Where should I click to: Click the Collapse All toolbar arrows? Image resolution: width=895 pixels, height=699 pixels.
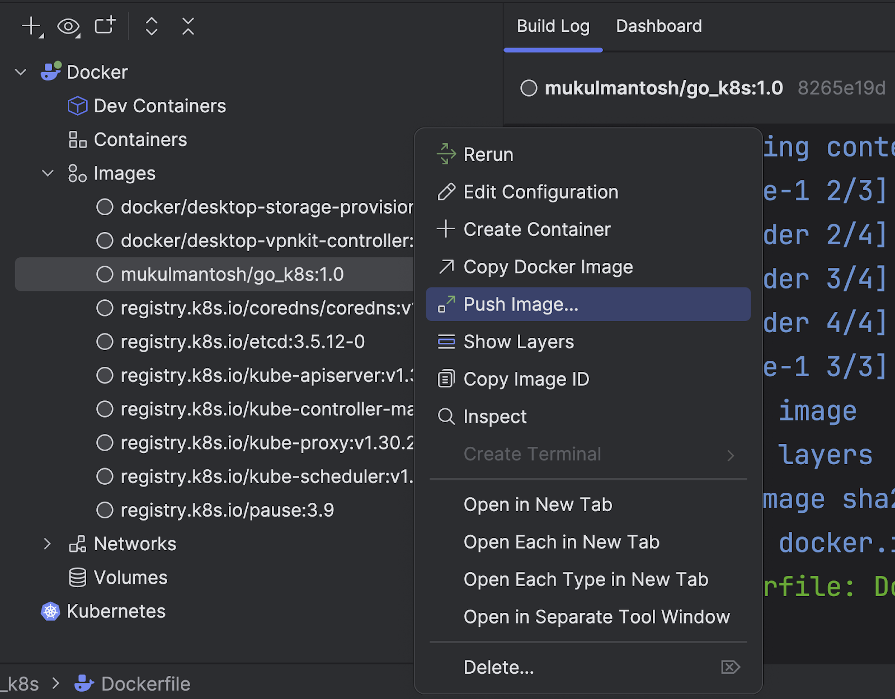point(188,26)
